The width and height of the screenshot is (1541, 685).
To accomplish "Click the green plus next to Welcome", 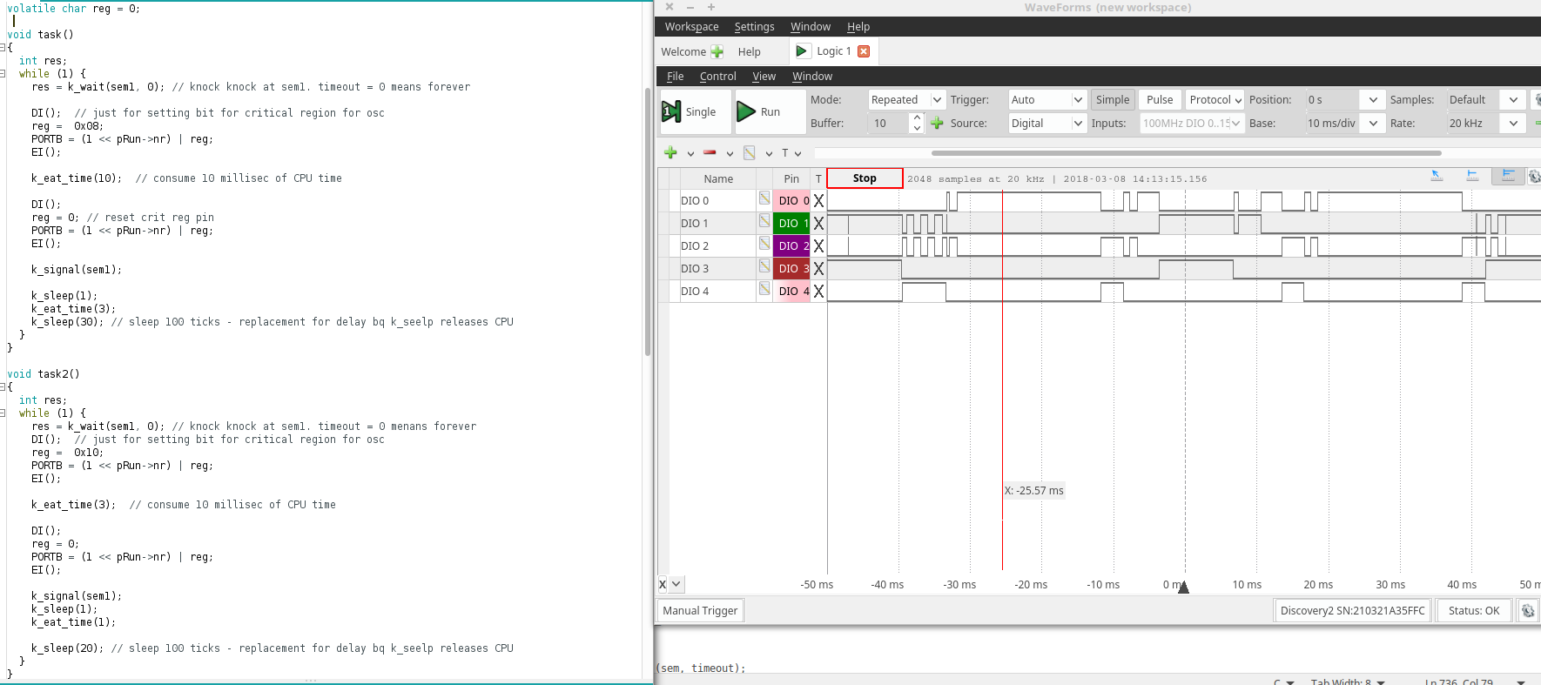I will click(x=717, y=52).
